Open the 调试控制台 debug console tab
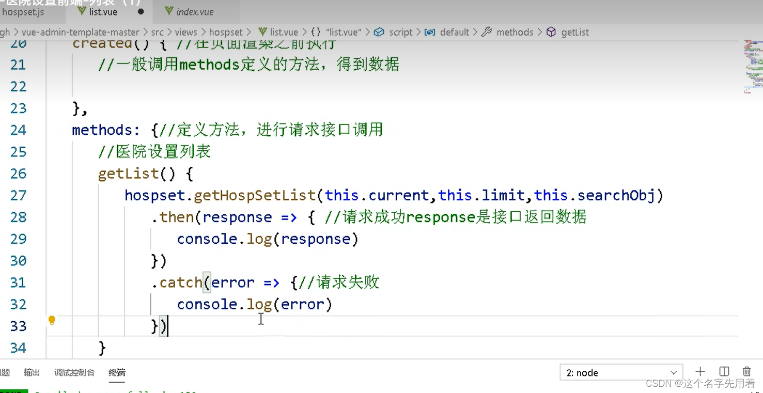 tap(74, 372)
